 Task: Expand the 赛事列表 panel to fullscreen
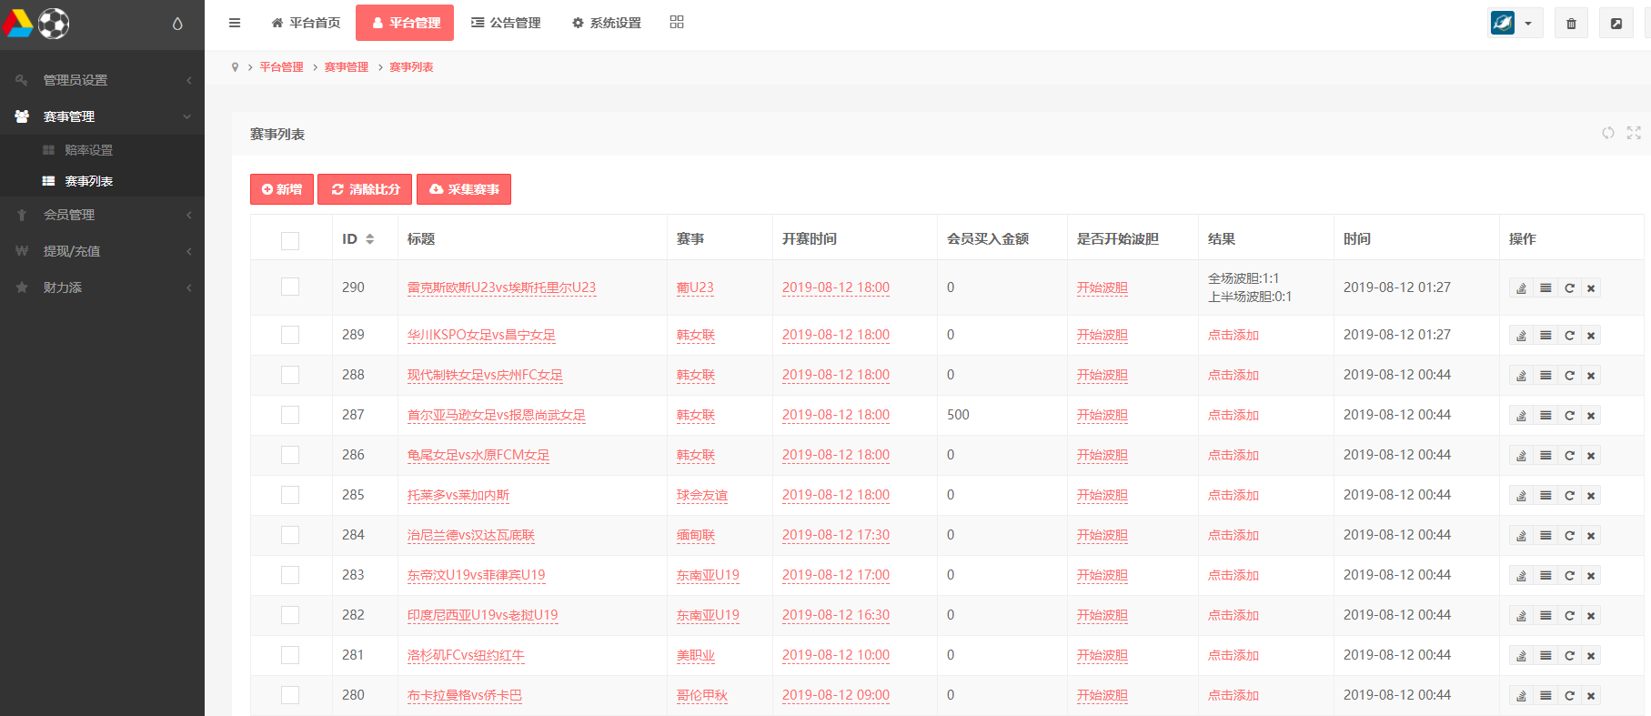click(x=1634, y=133)
